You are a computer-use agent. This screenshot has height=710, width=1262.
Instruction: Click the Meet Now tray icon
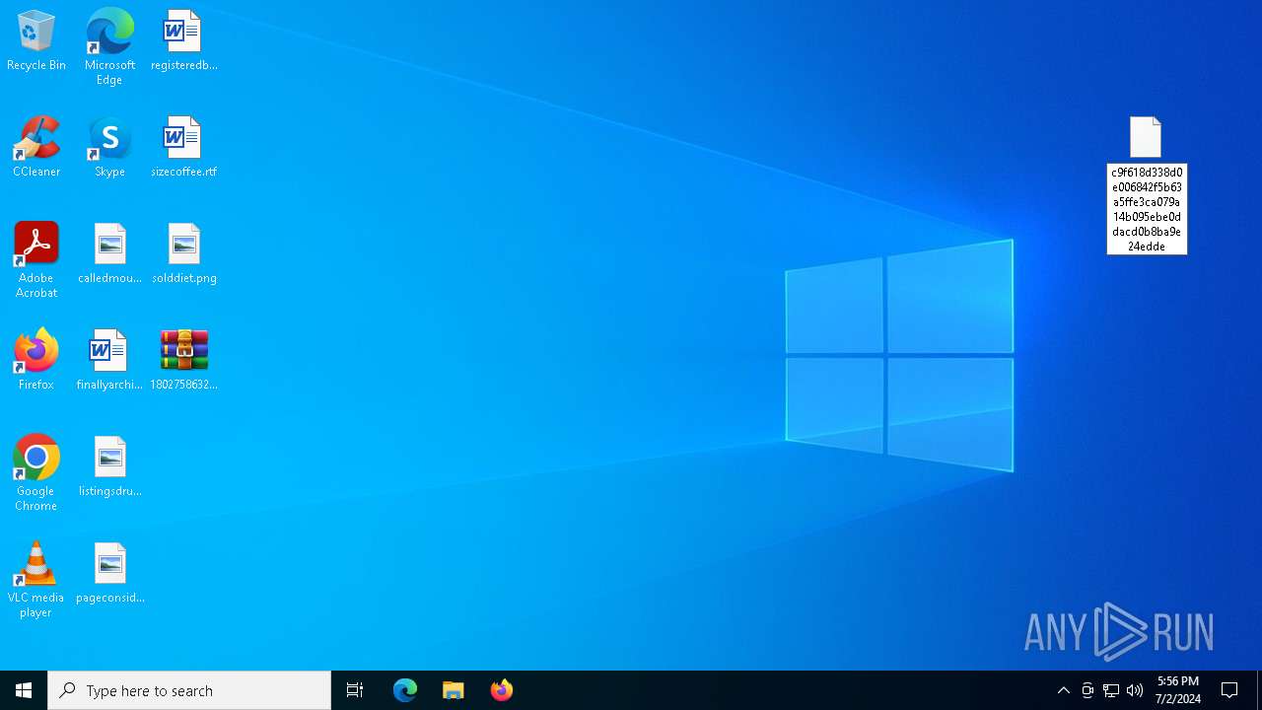point(1087,690)
